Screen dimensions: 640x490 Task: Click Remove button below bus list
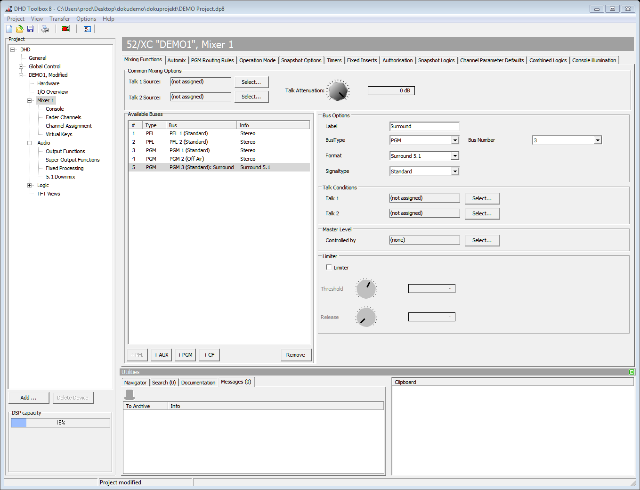(295, 355)
